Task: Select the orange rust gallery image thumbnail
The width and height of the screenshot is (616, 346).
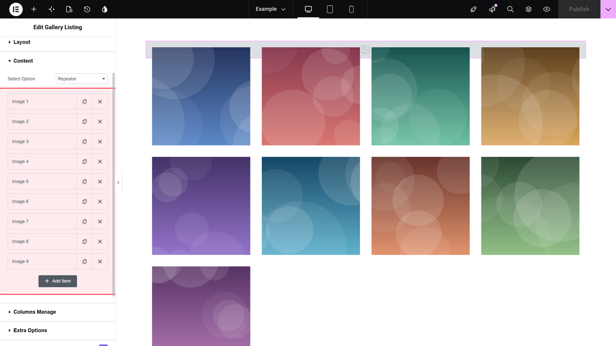Action: (x=420, y=206)
